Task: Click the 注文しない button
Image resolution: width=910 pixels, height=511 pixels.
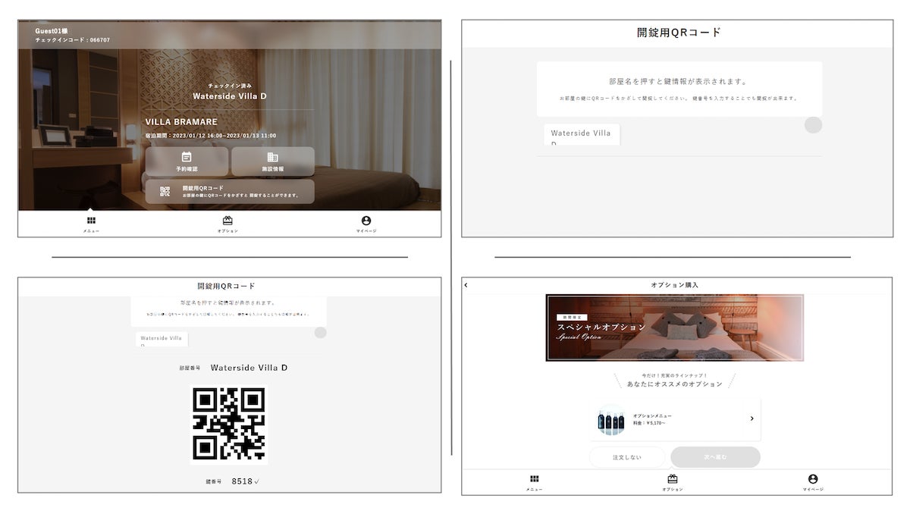Action: [x=627, y=457]
